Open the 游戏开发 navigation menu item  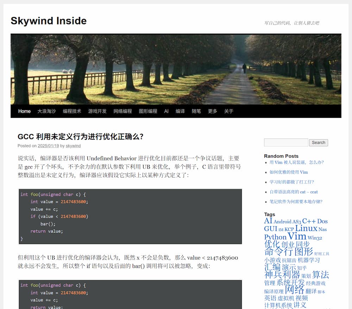(x=97, y=111)
